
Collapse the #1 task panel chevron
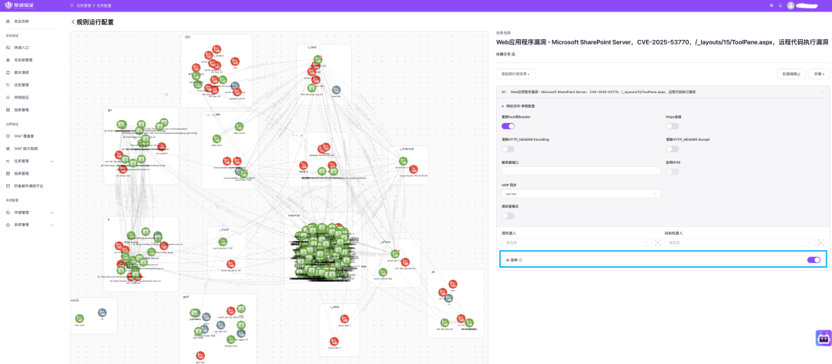(823, 92)
